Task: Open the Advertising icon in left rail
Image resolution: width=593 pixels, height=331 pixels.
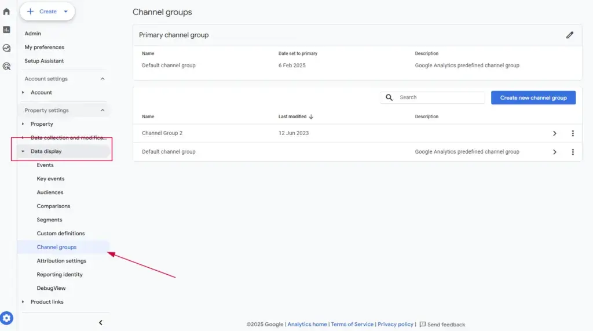Action: (x=6, y=67)
